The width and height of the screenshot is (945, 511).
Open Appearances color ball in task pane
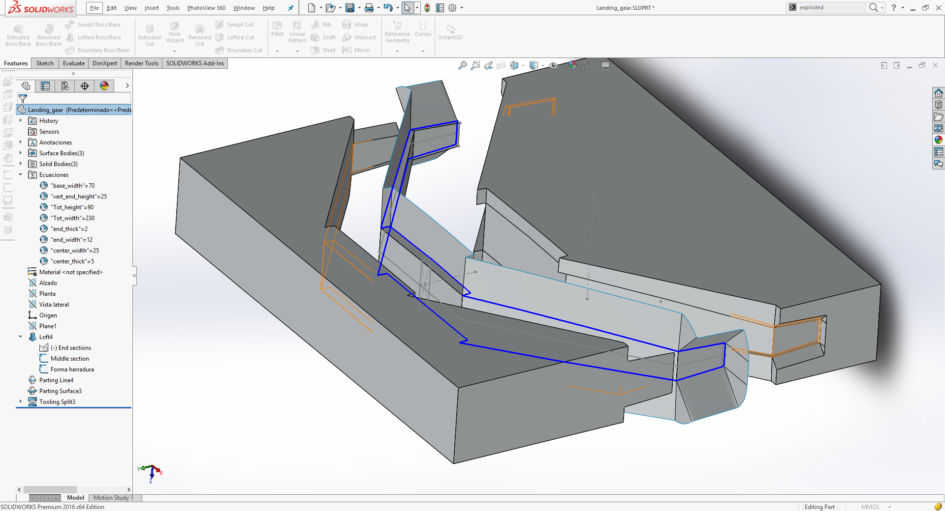939,140
